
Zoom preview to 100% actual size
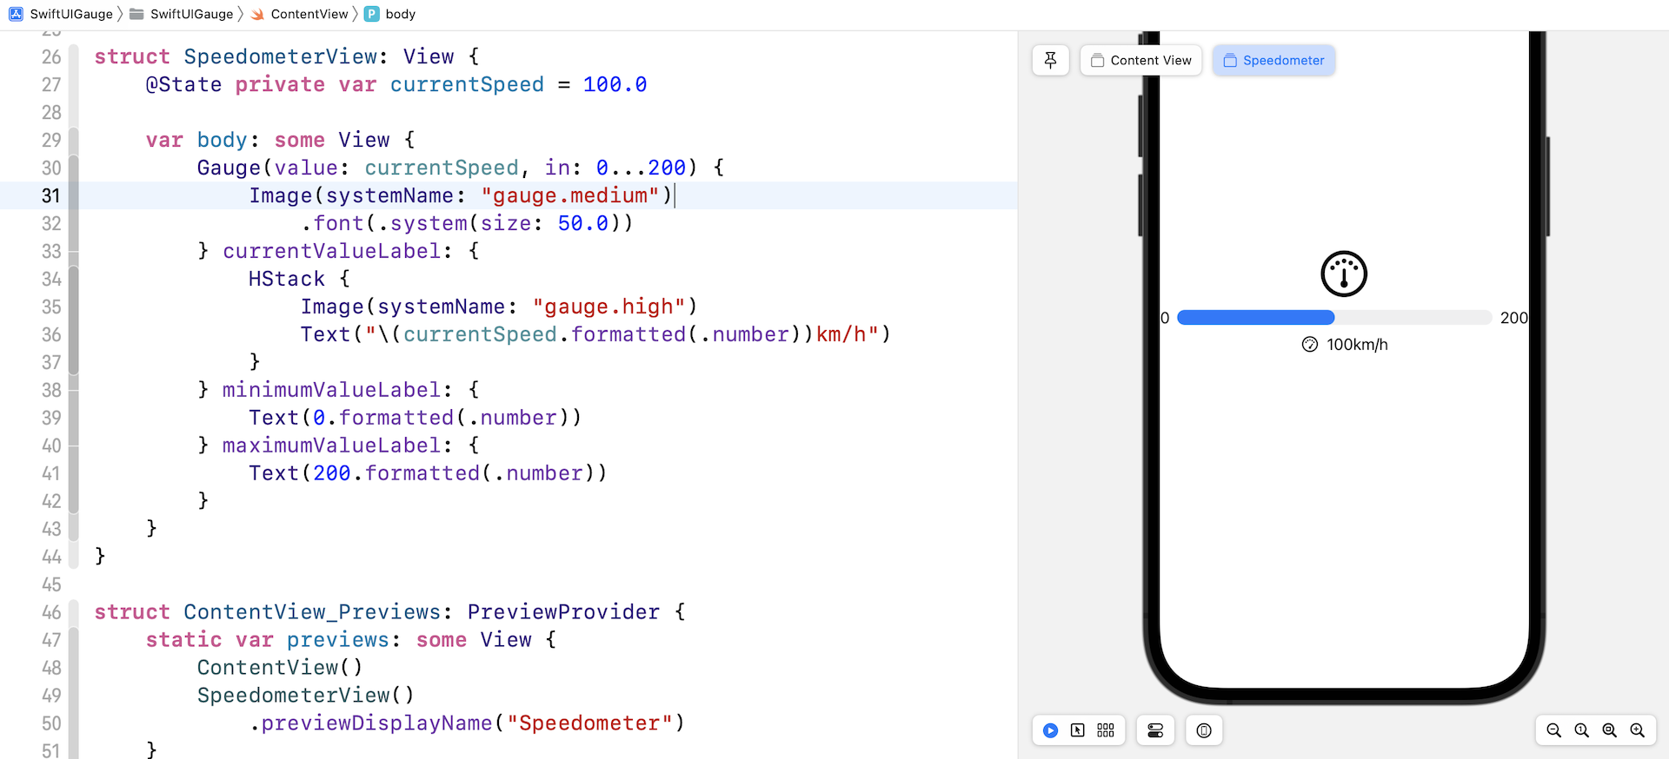[1582, 730]
